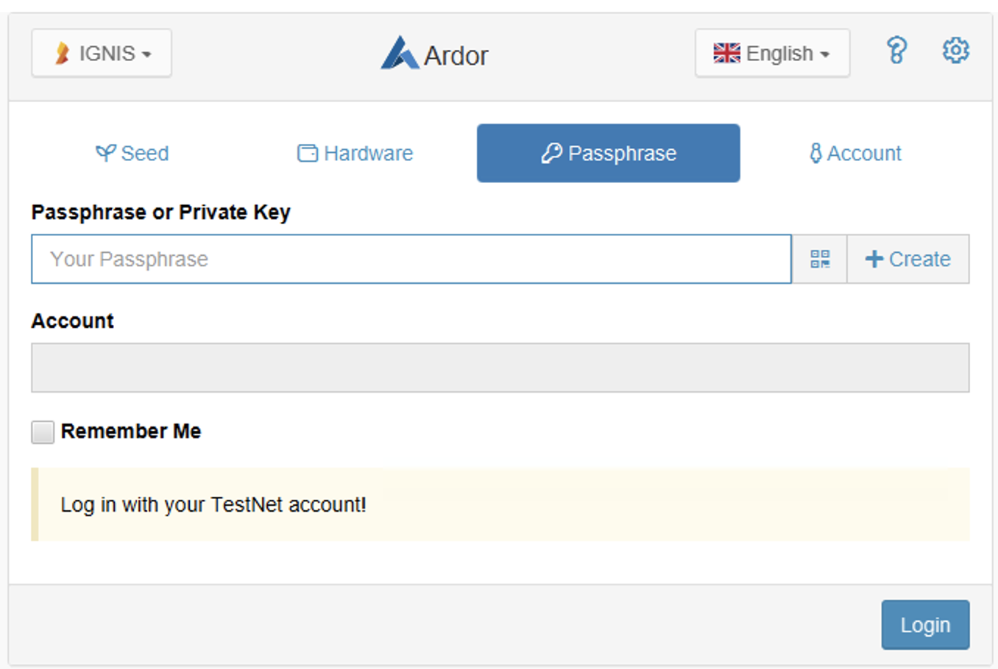Click the greyed-out Account field

[x=500, y=368]
